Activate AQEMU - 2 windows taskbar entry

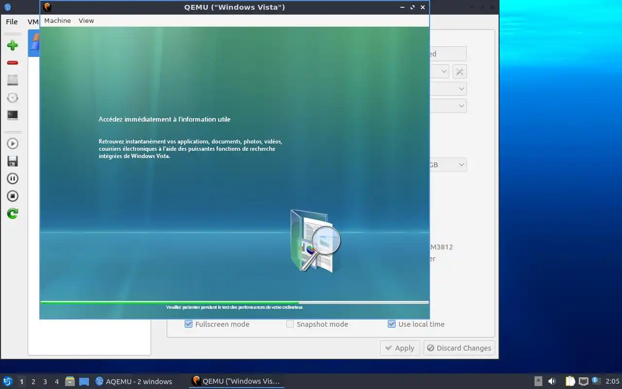134,381
